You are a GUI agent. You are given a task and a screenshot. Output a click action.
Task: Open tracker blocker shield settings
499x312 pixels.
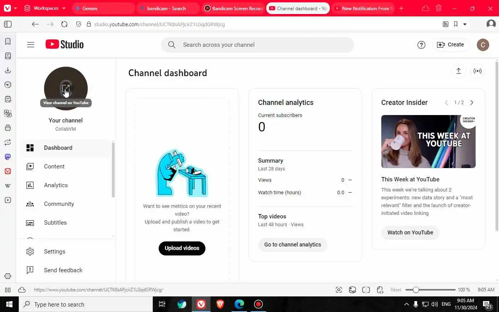point(79,24)
